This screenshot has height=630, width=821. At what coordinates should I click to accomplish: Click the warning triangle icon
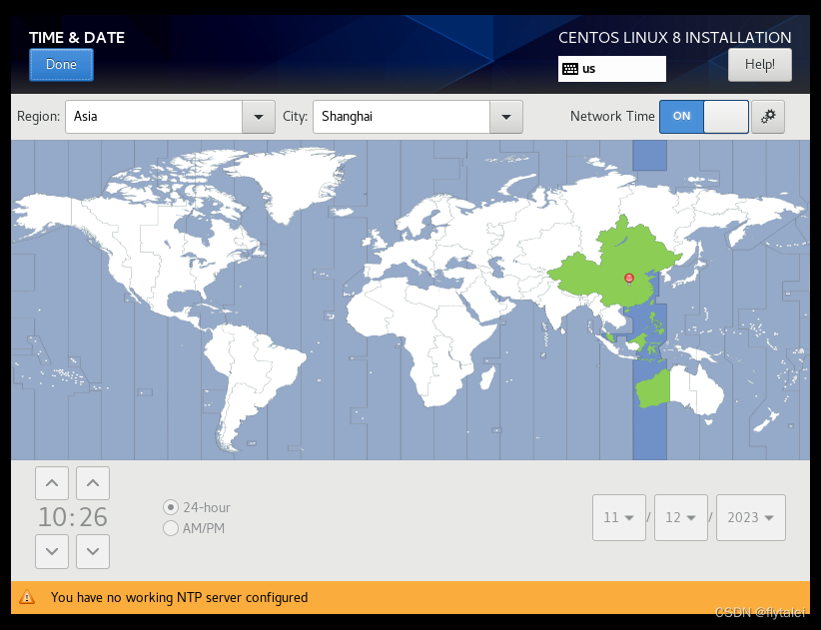coord(27,597)
